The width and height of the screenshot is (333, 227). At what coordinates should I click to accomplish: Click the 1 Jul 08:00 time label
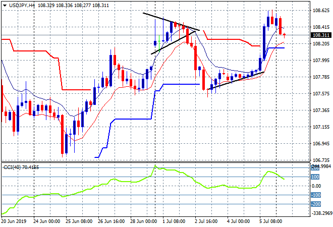coord(174,221)
